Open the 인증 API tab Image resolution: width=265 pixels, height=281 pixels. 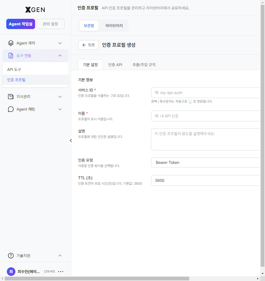(x=115, y=65)
